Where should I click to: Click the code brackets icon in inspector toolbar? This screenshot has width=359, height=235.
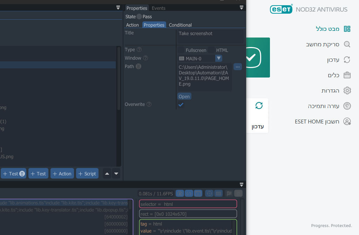189,193
